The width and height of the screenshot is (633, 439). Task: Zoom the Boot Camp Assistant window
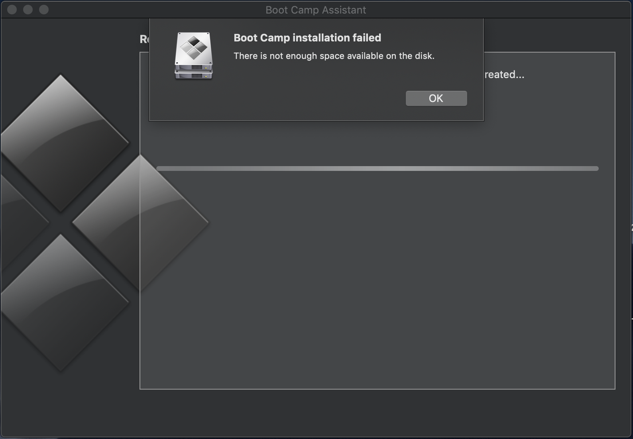pos(44,10)
